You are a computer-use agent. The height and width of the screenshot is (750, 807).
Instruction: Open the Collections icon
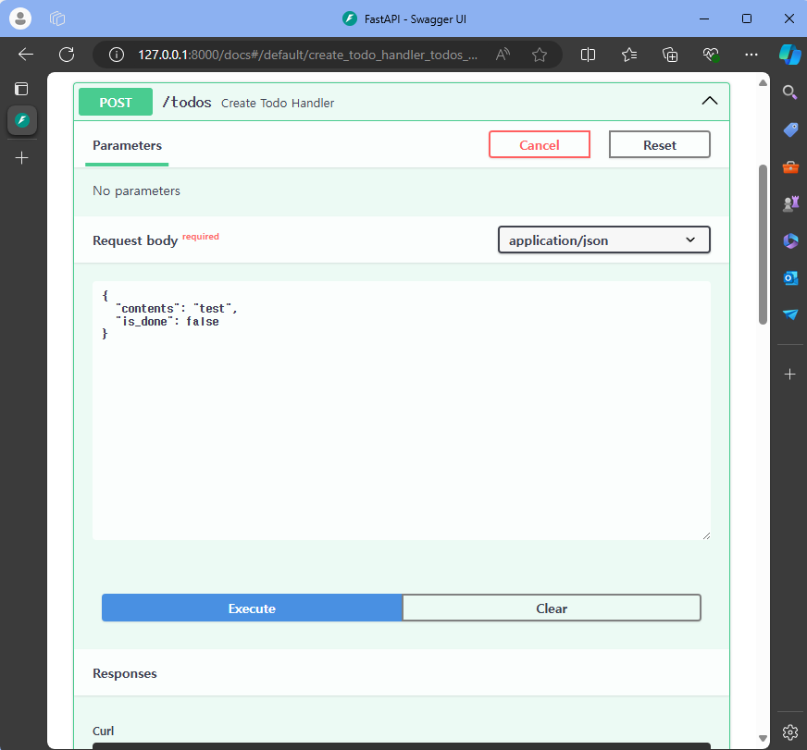pyautogui.click(x=670, y=55)
